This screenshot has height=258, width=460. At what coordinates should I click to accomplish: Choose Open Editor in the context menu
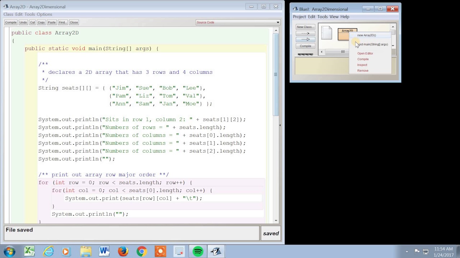coord(370,53)
